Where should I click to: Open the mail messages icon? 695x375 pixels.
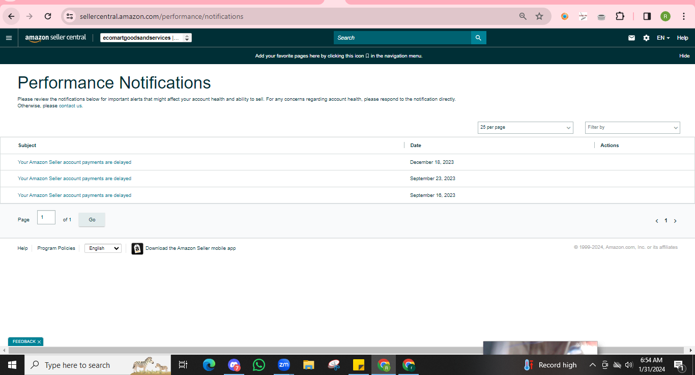pos(631,38)
